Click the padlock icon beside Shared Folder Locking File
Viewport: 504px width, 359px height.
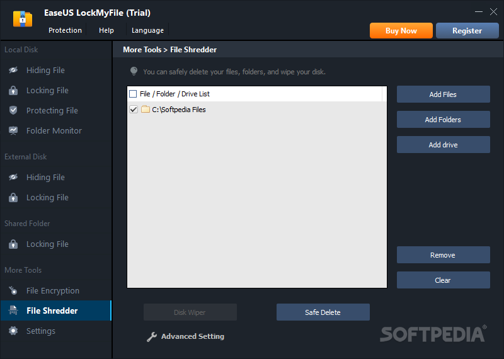click(x=13, y=244)
